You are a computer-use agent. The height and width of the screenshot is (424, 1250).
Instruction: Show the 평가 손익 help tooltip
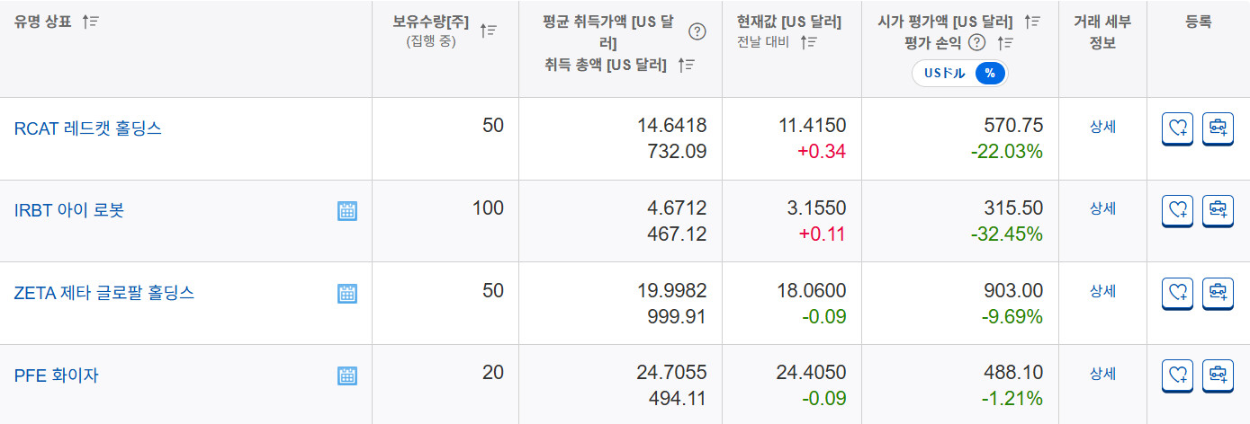tap(977, 42)
